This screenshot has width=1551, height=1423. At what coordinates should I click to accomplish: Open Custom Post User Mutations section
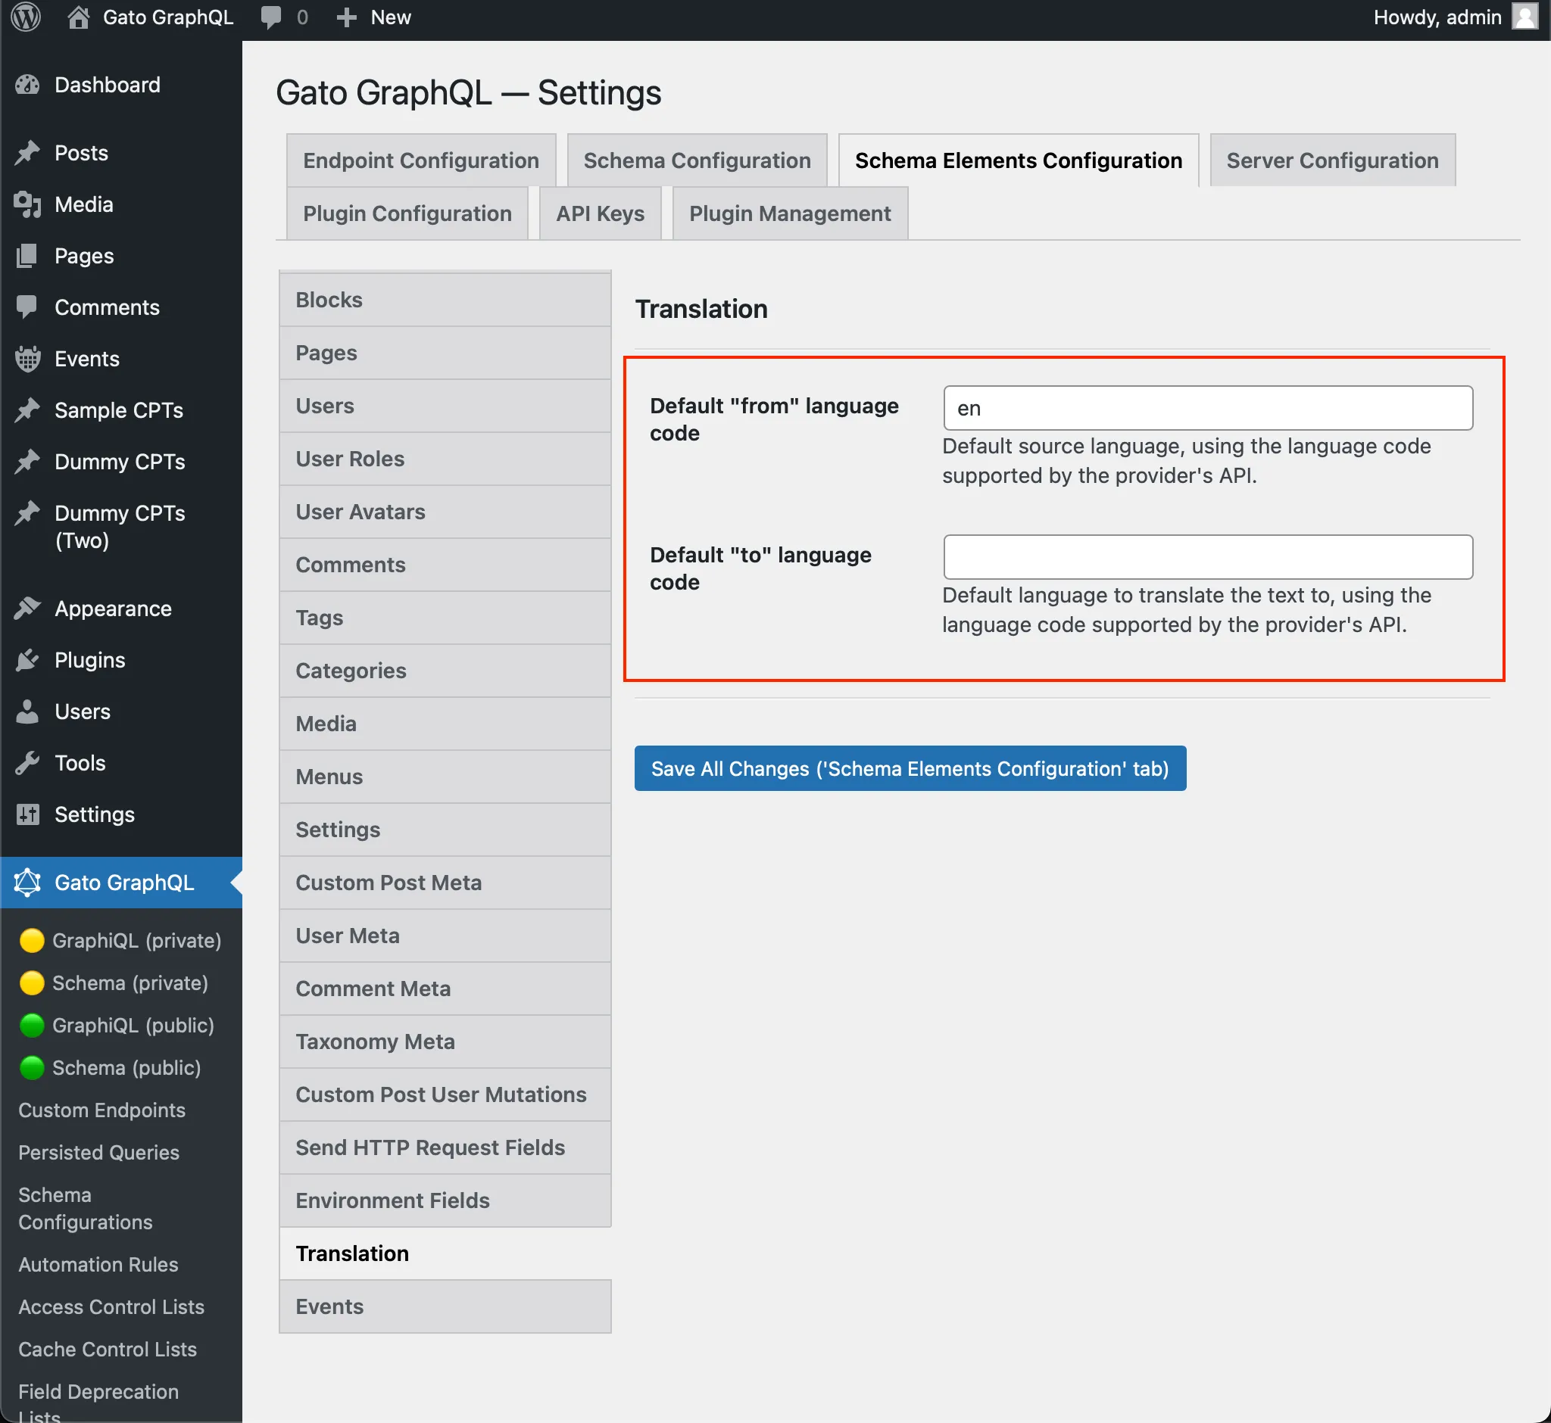tap(445, 1095)
